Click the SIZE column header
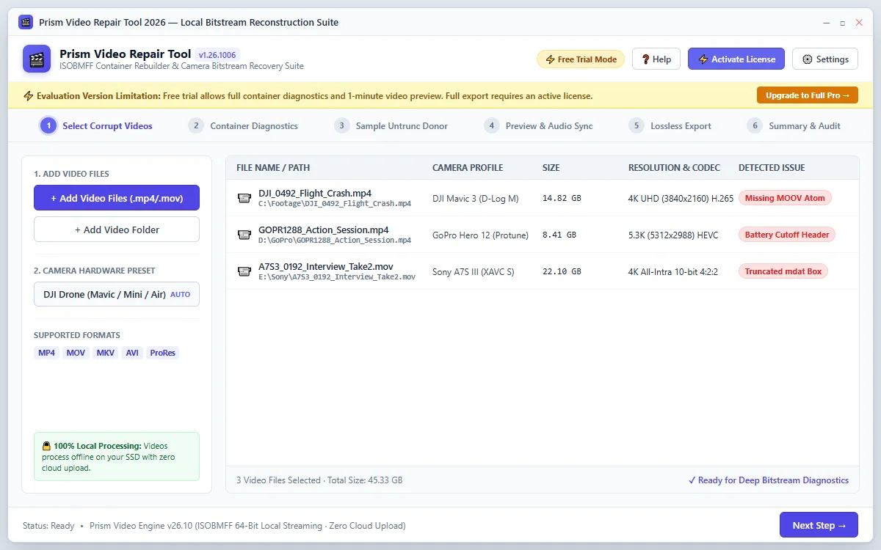The height and width of the screenshot is (550, 881). click(x=551, y=168)
